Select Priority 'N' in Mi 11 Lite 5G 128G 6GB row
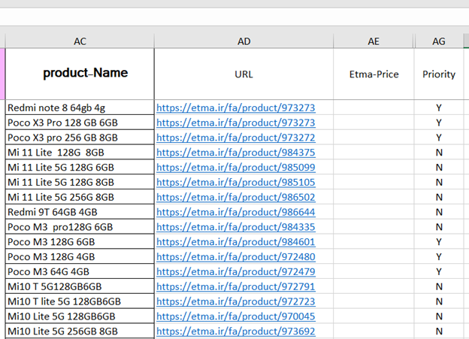 (x=439, y=167)
